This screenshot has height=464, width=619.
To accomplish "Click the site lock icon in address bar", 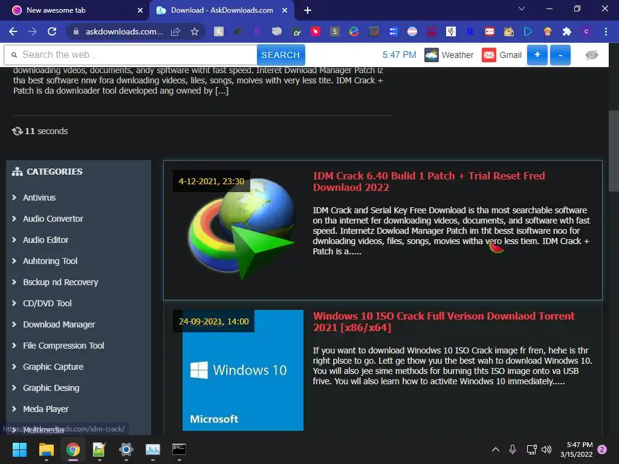I will tap(76, 31).
